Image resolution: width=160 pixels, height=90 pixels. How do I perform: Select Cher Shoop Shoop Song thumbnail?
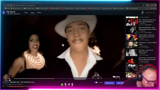click(x=132, y=22)
